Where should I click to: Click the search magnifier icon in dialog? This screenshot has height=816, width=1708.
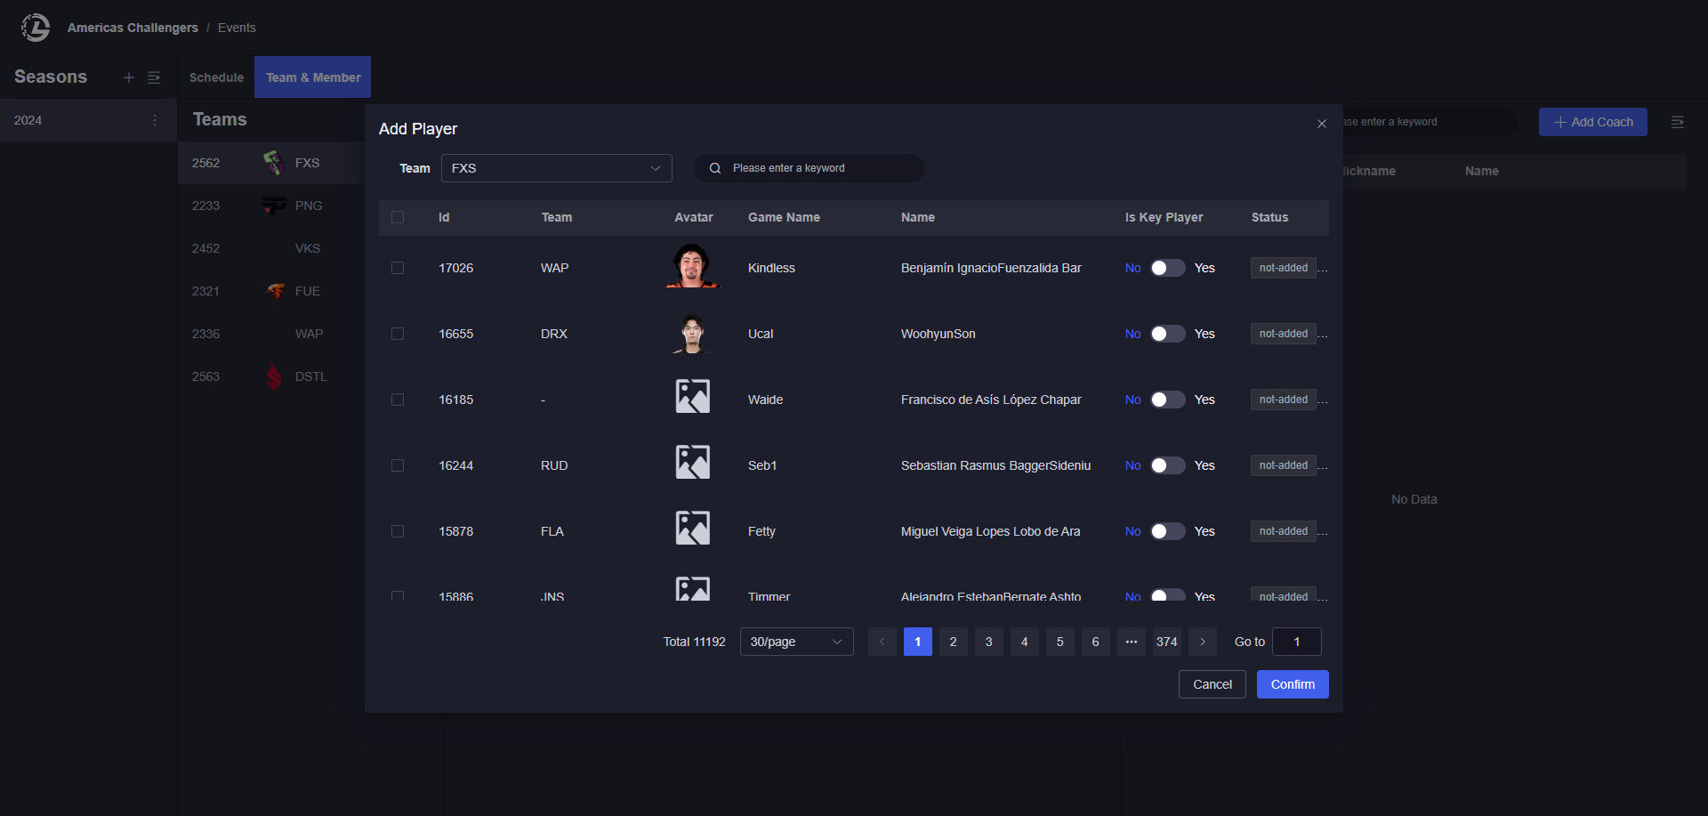coord(715,168)
